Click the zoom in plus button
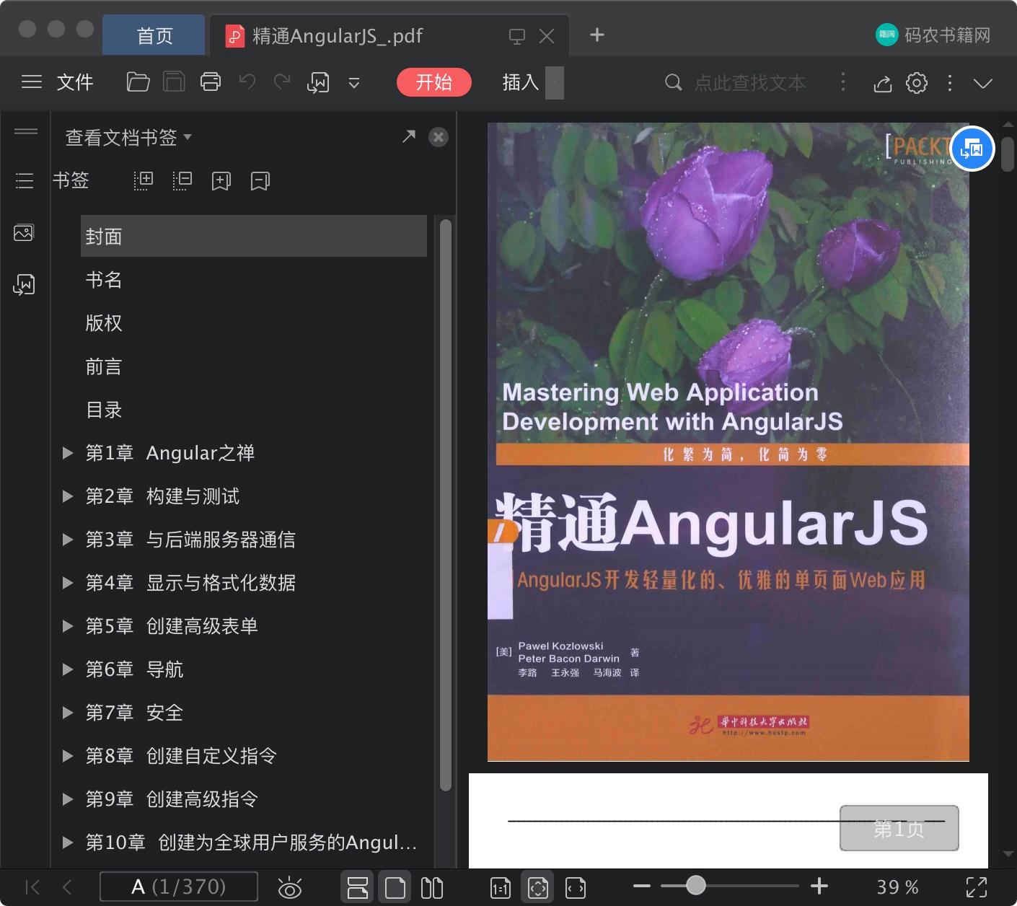Image resolution: width=1017 pixels, height=906 pixels. point(819,886)
